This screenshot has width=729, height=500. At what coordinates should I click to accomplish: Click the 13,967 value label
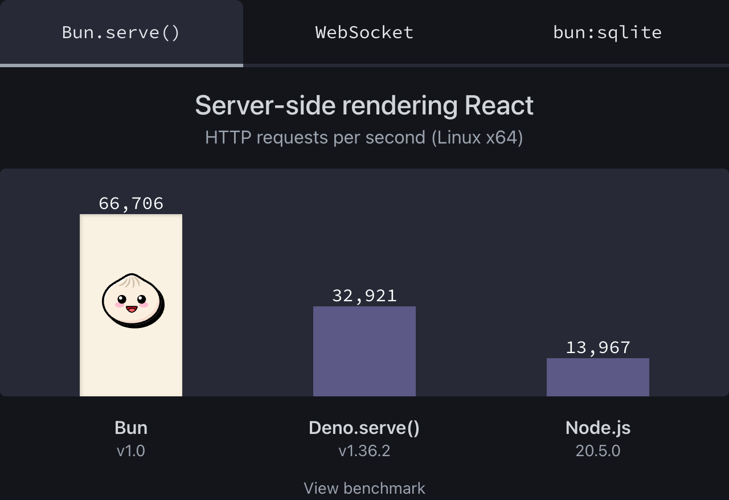[x=597, y=347]
